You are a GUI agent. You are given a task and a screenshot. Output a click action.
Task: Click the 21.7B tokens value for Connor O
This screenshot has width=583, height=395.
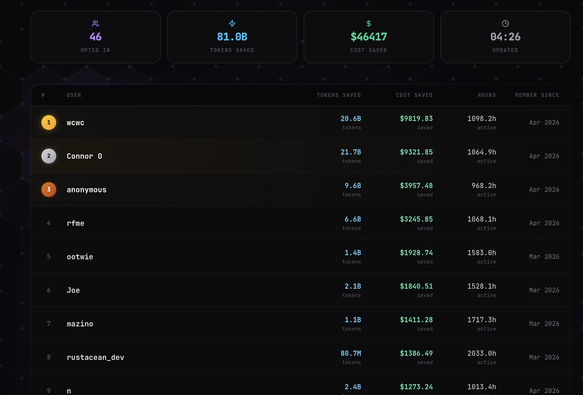[x=351, y=152]
